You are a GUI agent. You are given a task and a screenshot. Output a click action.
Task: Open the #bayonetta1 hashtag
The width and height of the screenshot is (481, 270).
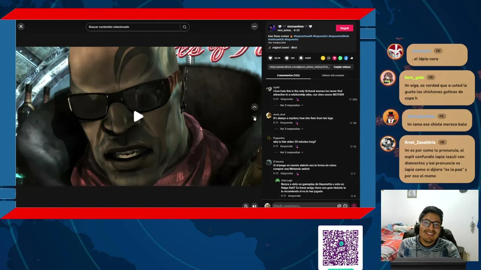click(x=320, y=36)
